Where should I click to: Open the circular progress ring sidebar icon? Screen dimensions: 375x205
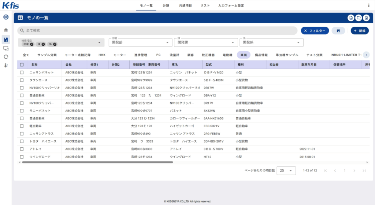(x=6, y=57)
